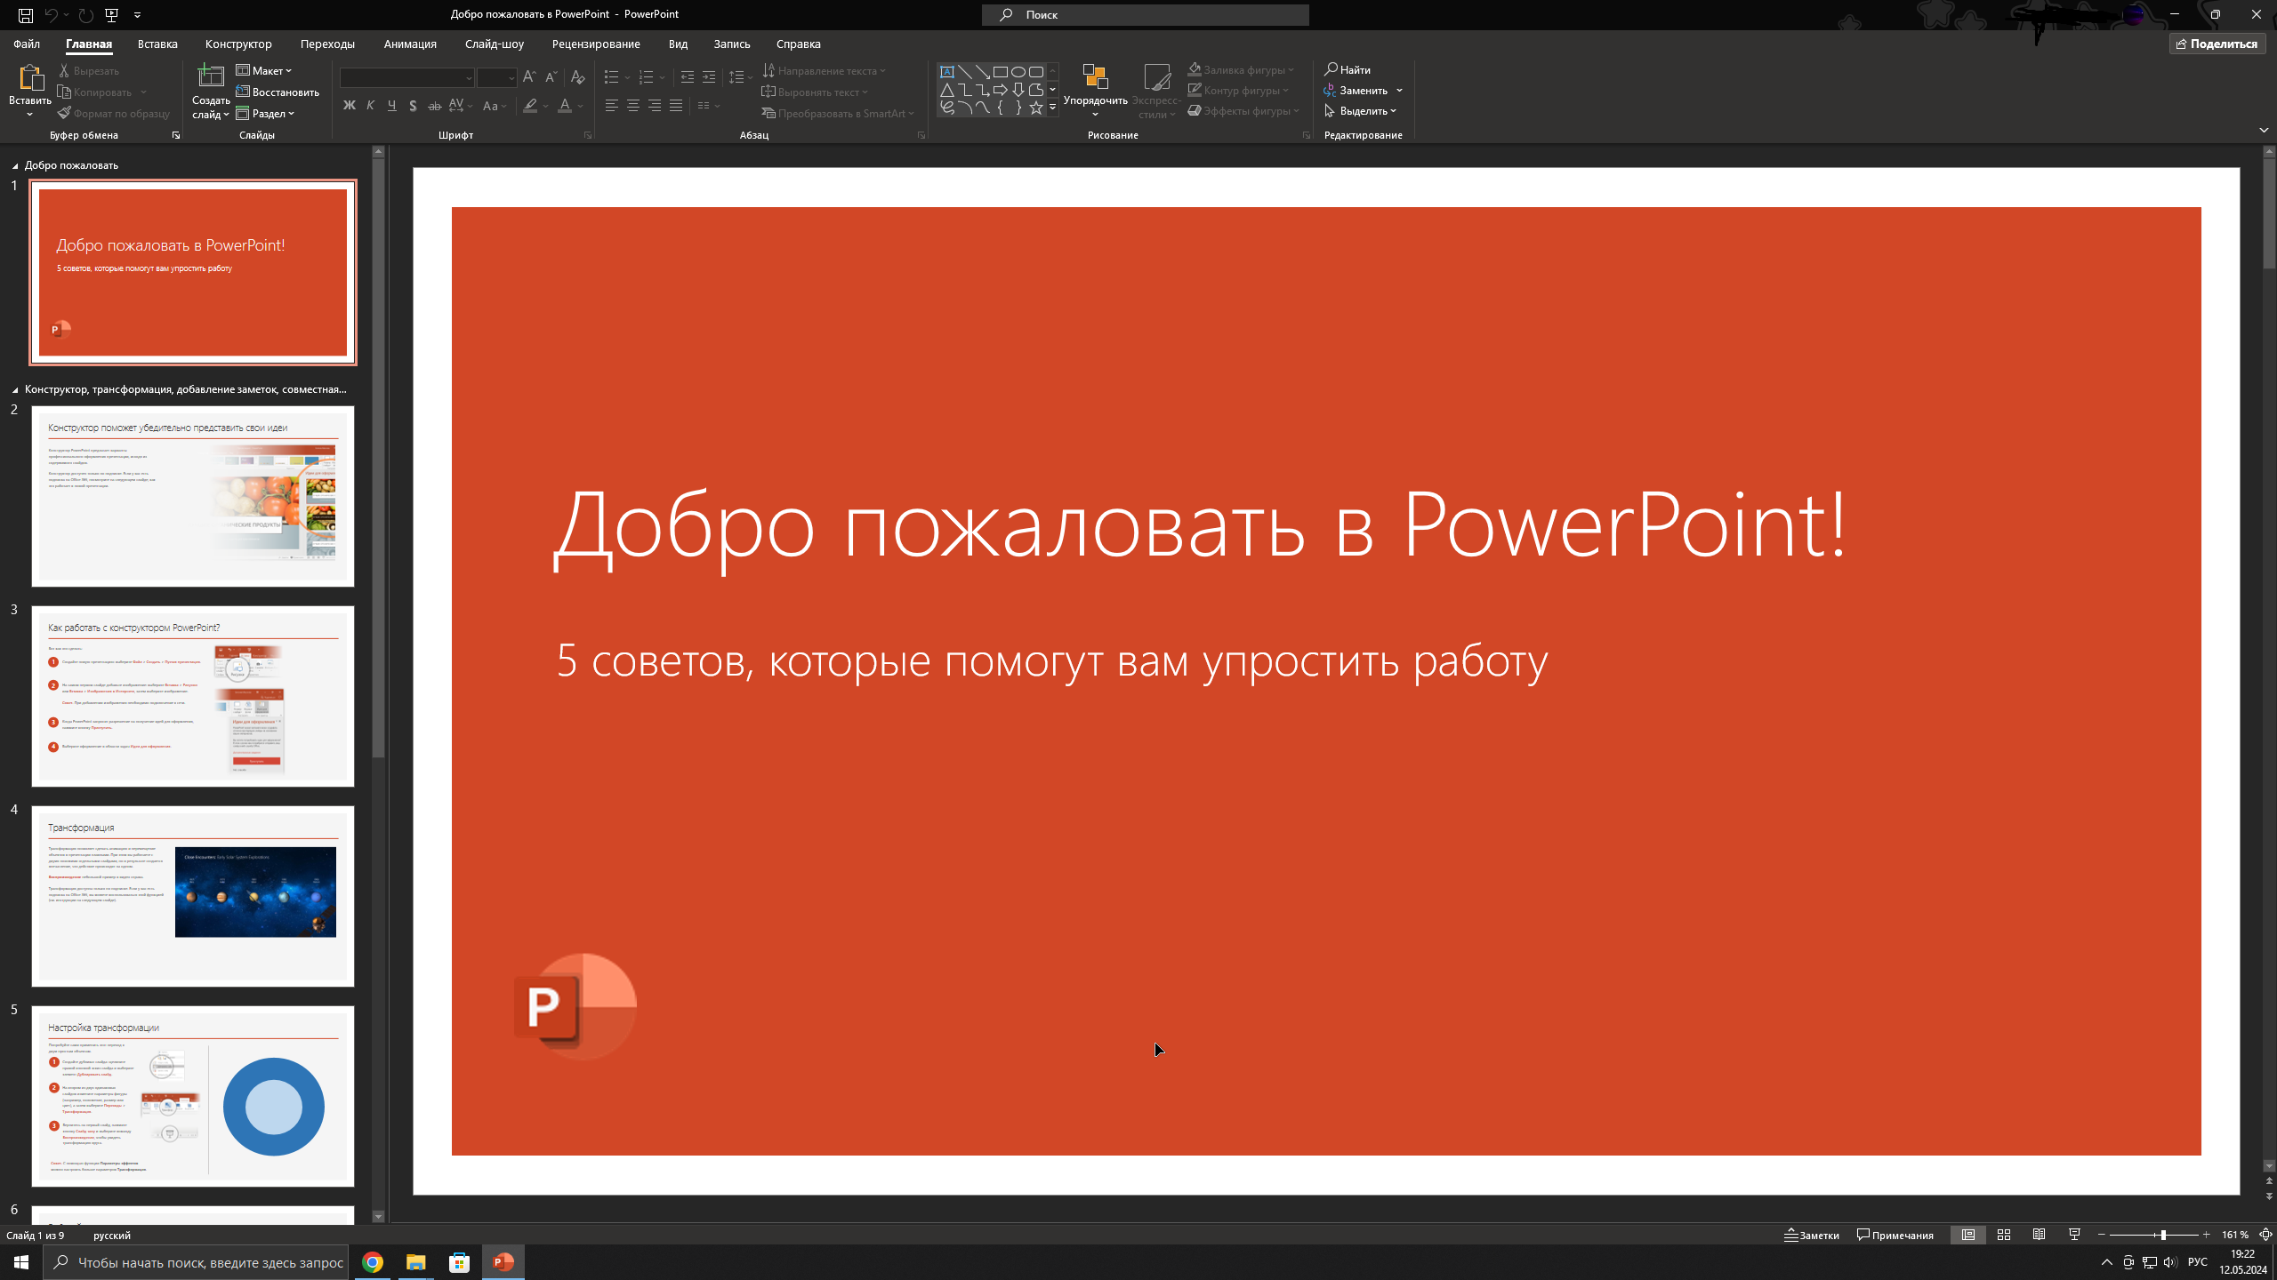The image size is (2277, 1280).
Task: Select the right arrow shape in gallery
Action: pyautogui.click(x=1001, y=90)
